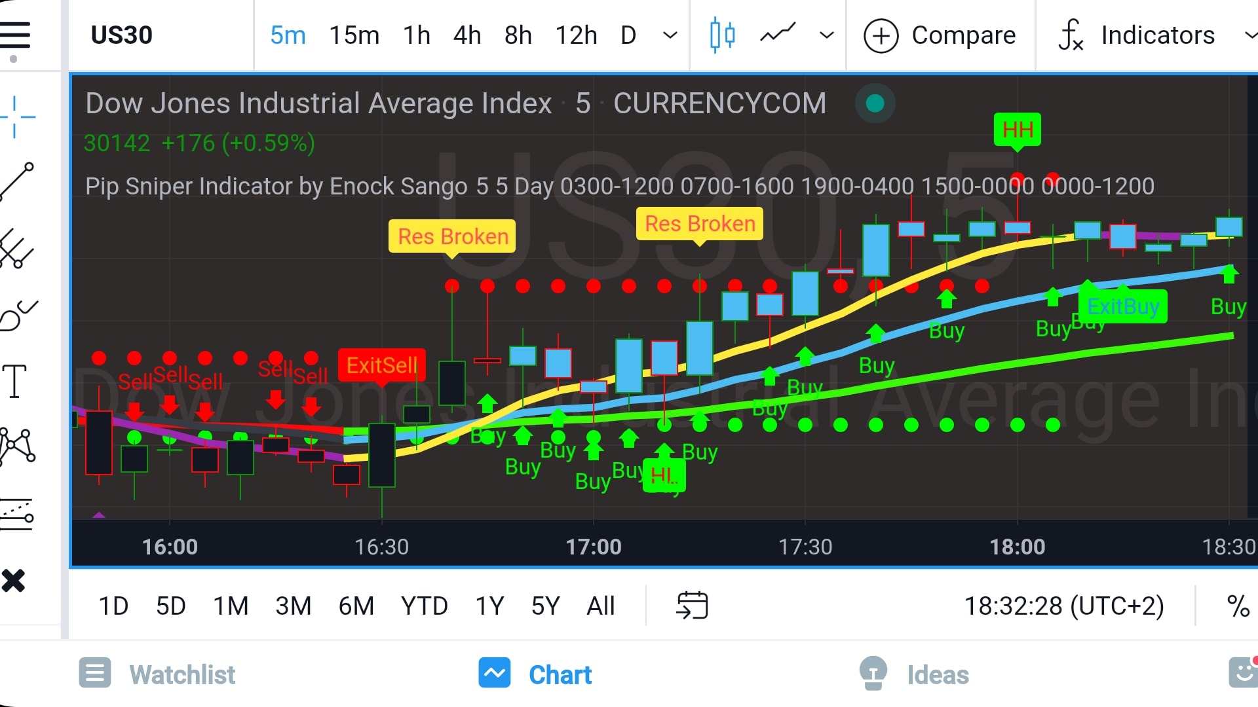This screenshot has width=1258, height=707.
Task: Expand the Indicators dropdown arrow
Action: point(1250,35)
